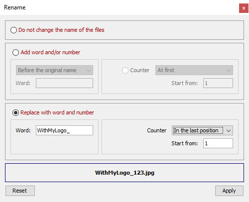Click Start from field in Add word section

218,83
